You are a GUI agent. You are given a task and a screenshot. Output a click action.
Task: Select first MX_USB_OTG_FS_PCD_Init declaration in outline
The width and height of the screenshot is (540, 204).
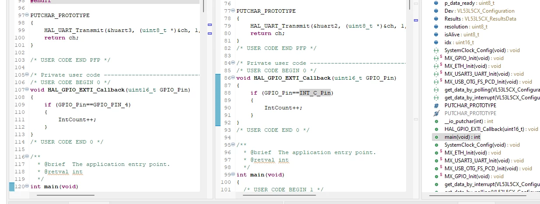tap(488, 82)
